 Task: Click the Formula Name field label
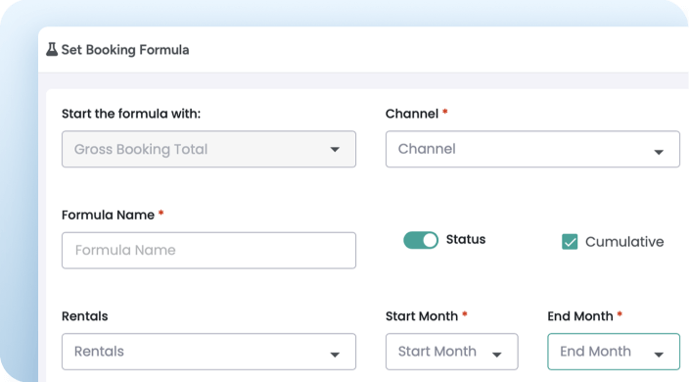[x=108, y=215]
